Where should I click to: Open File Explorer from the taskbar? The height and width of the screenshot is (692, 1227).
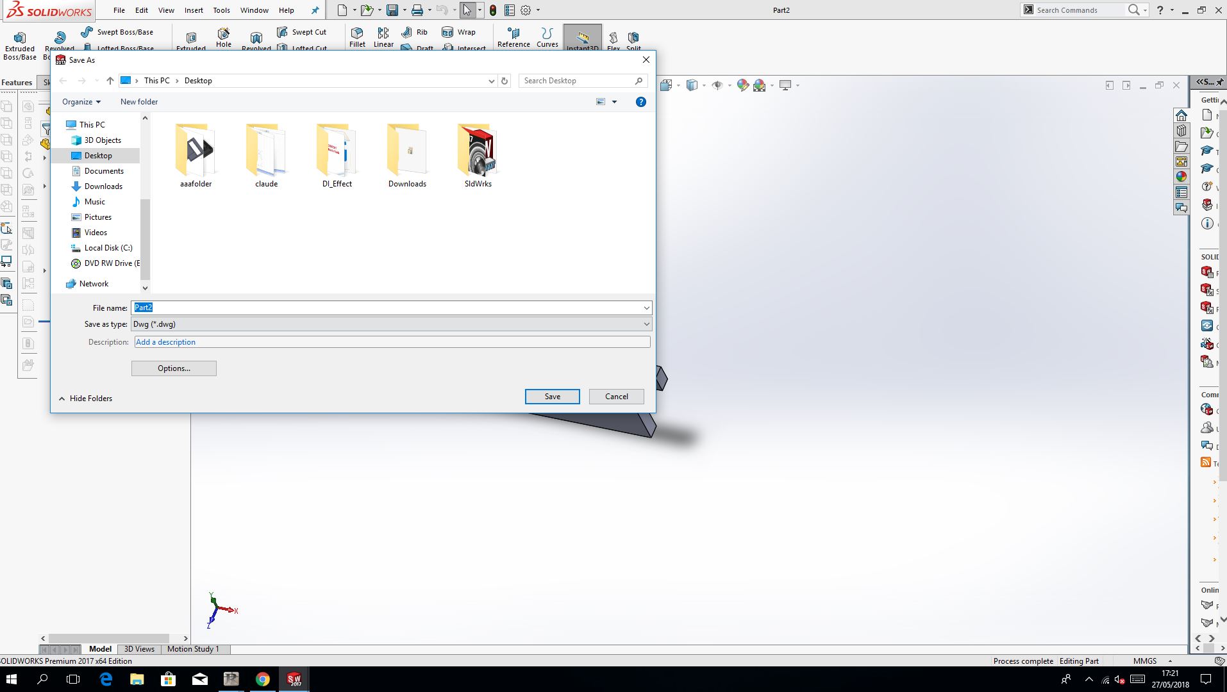[x=137, y=679]
